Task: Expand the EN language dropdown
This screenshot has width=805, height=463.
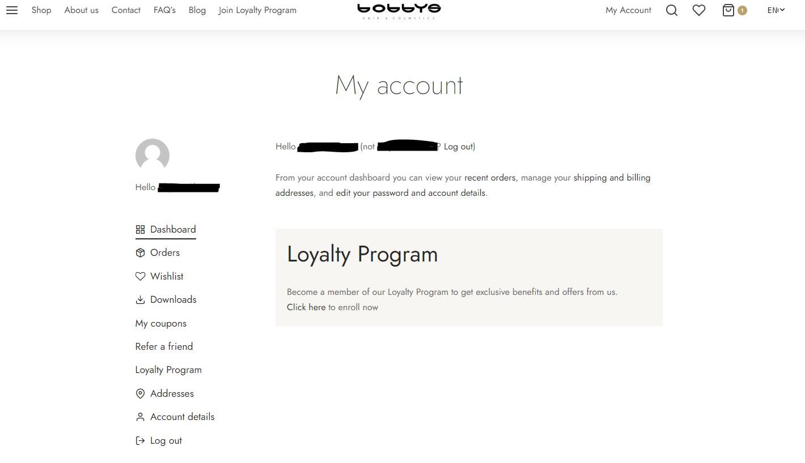Action: click(776, 10)
